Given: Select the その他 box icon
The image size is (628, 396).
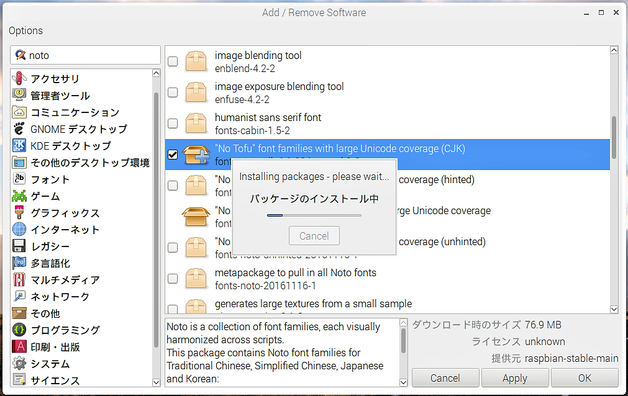Looking at the screenshot, I should [x=19, y=313].
